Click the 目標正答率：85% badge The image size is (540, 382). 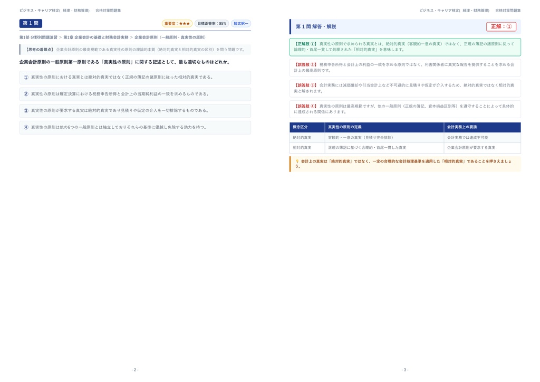[x=212, y=24]
